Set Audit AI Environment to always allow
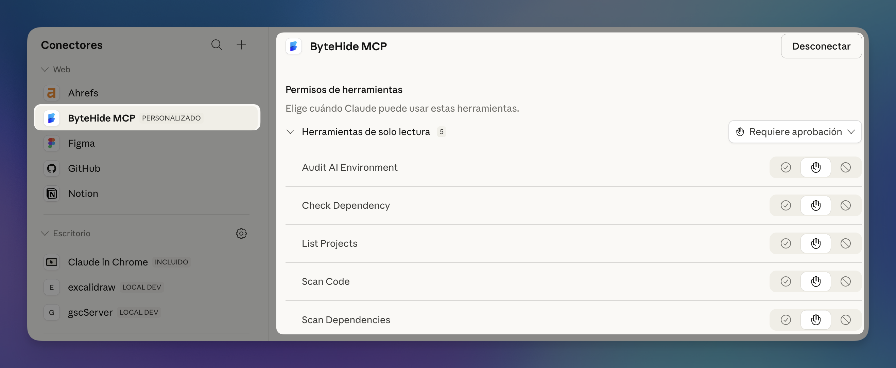Screen dimensions: 896x368 pyautogui.click(x=786, y=167)
